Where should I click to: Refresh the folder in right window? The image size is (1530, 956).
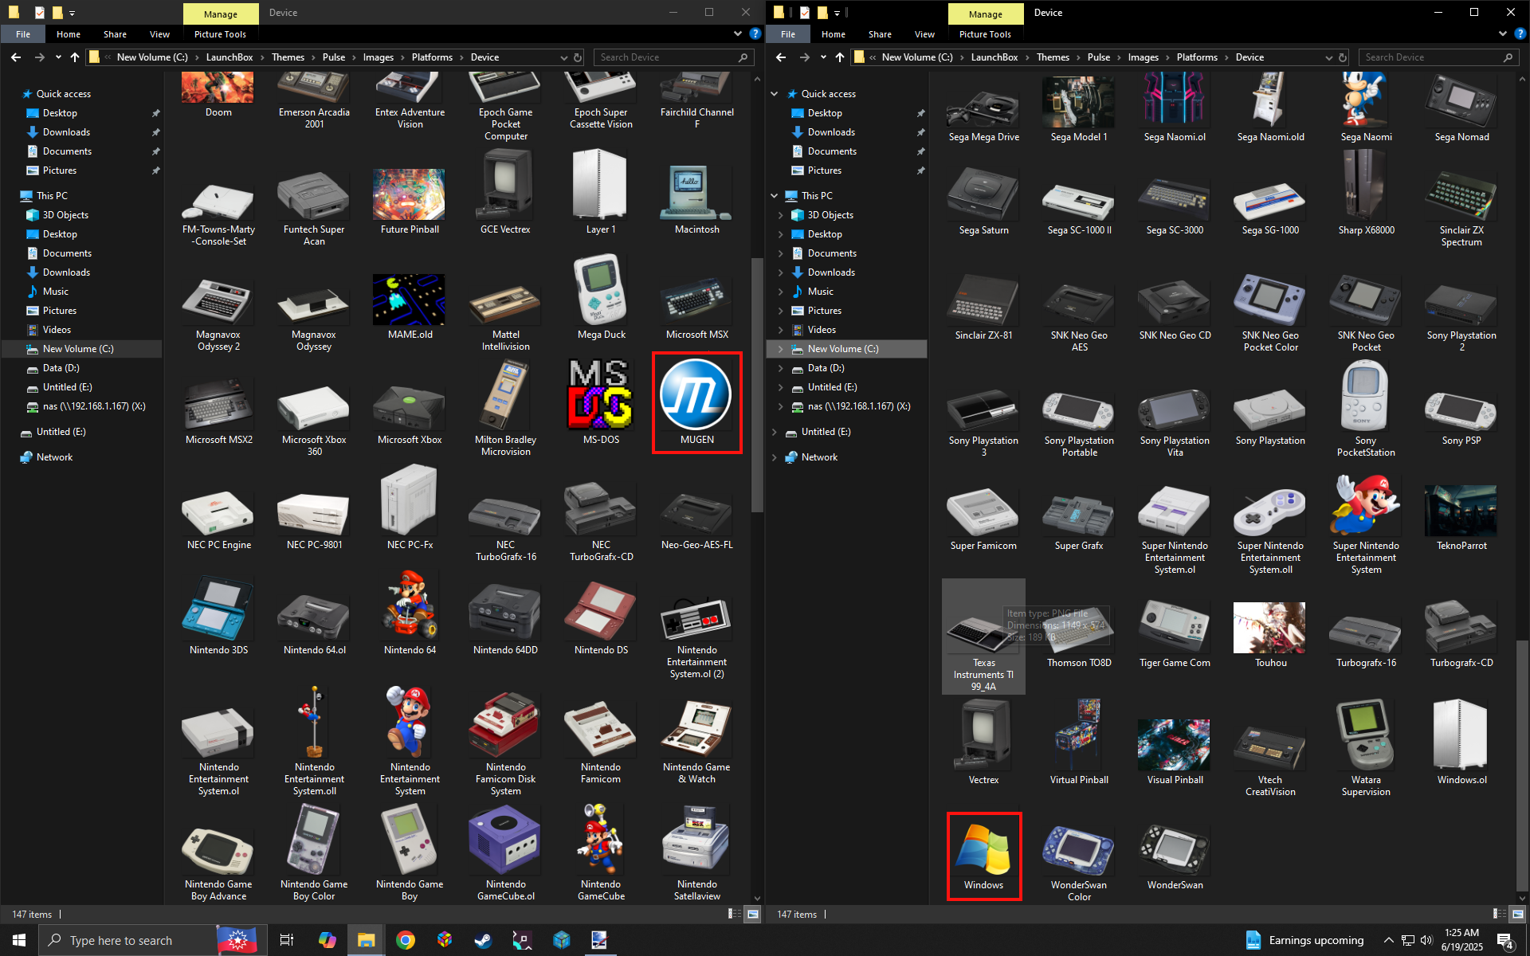point(1343,57)
